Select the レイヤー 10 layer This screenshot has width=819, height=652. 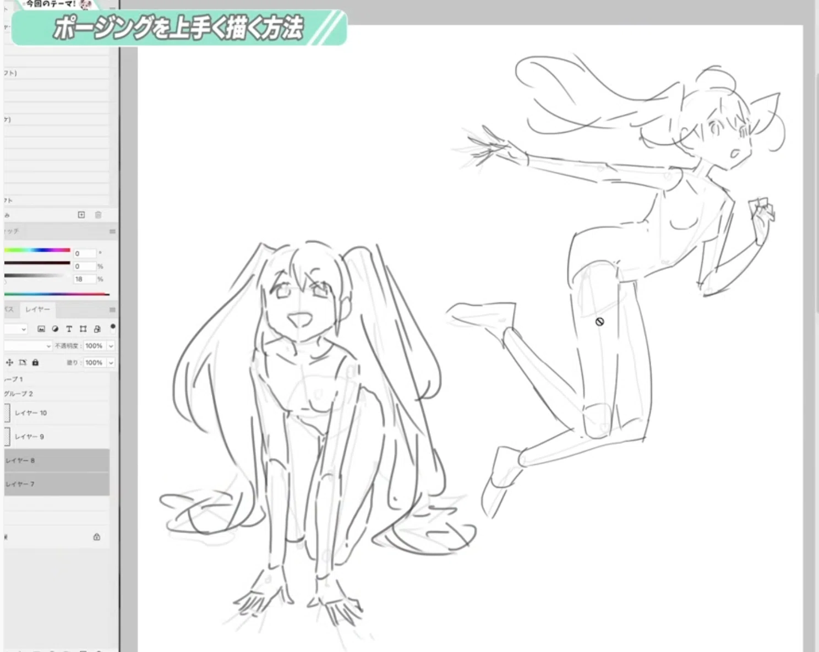coord(57,413)
